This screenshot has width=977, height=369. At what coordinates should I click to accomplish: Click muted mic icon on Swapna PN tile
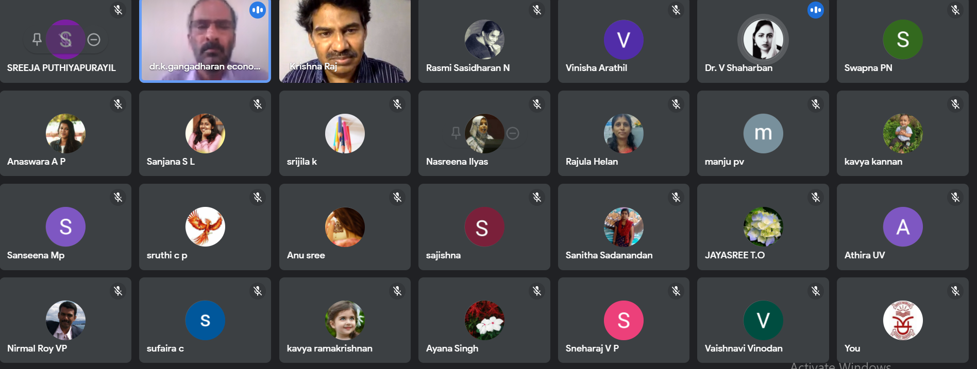coord(955,10)
